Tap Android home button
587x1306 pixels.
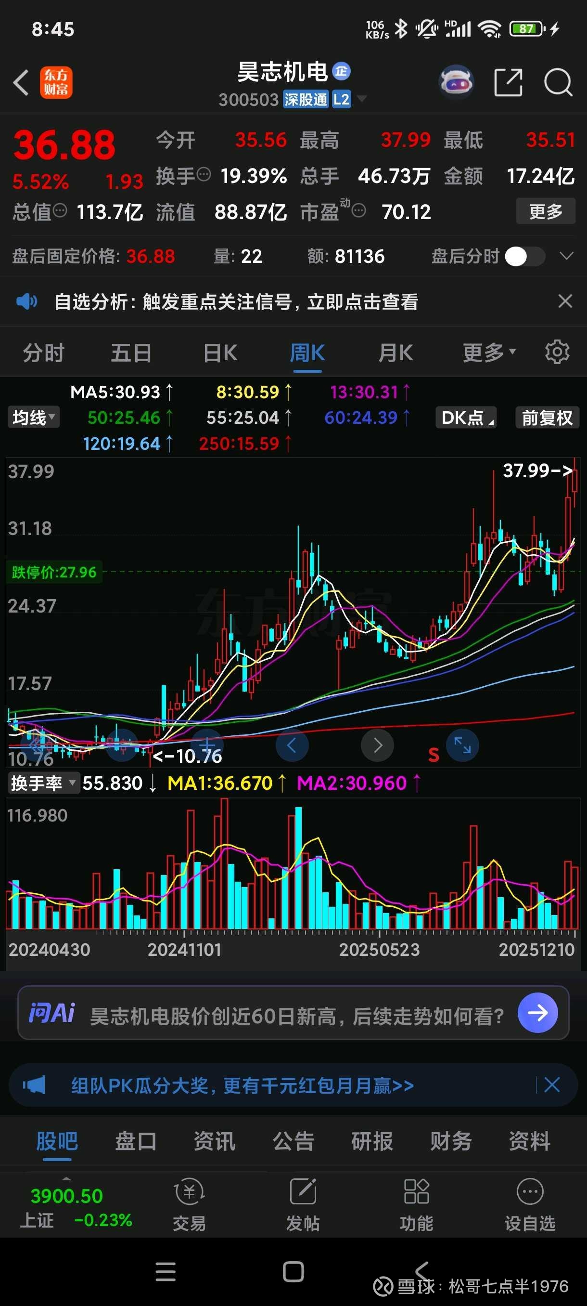[293, 1272]
